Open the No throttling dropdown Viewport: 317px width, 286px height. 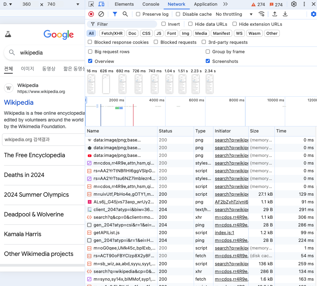pos(234,14)
